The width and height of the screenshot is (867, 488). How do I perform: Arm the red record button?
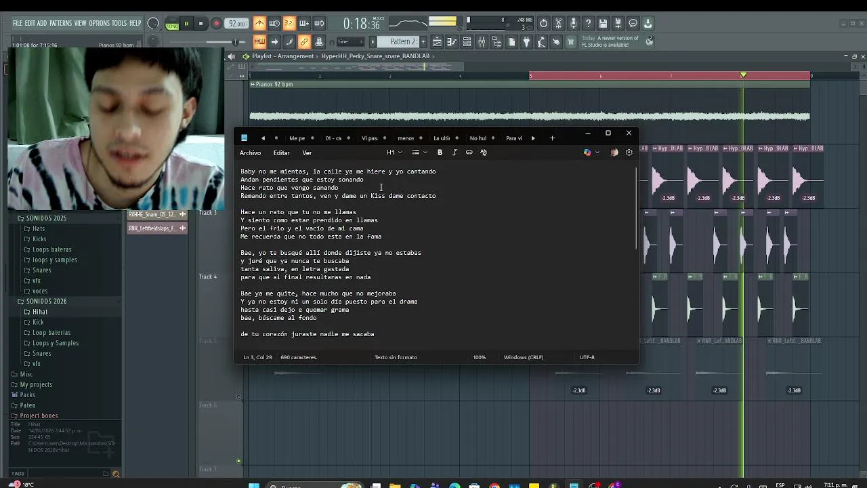(x=217, y=24)
